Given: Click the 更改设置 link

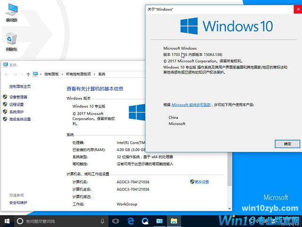Looking at the screenshot, I should pos(201,182).
